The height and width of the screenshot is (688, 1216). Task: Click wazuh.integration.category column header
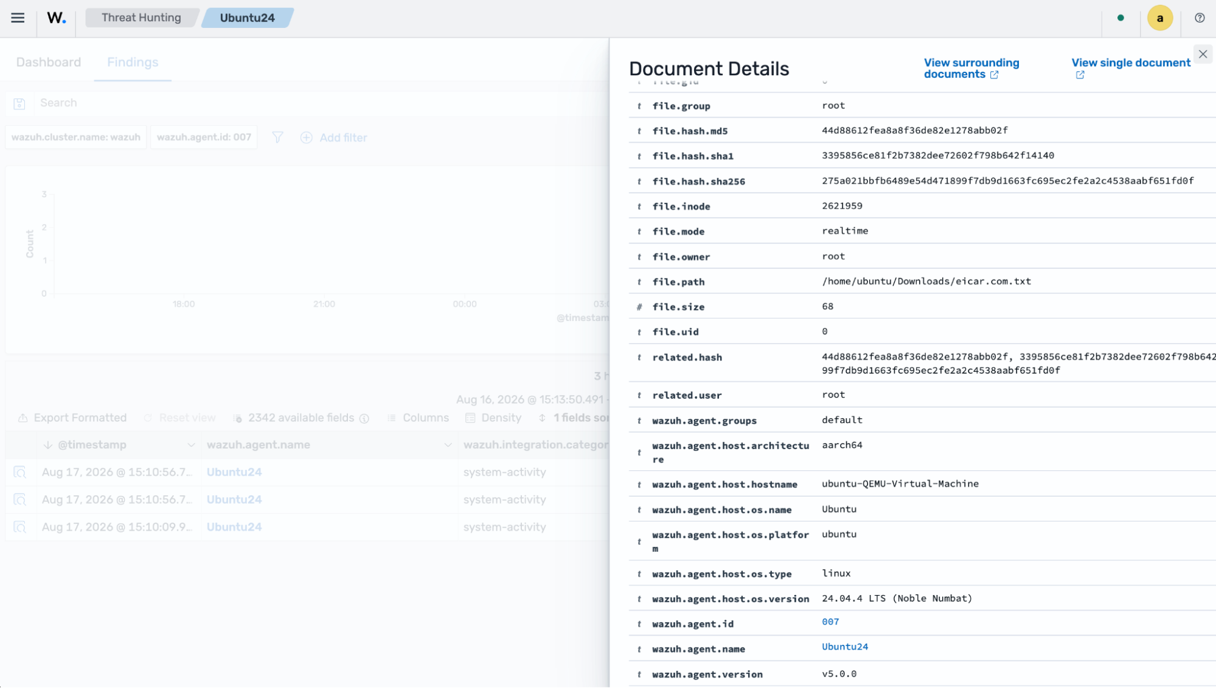click(535, 445)
